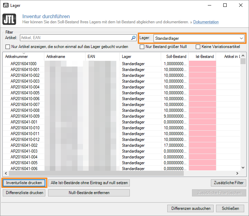249x216 pixels.
Task: Click Null-Bestände entfernen button
Action: coord(89,193)
